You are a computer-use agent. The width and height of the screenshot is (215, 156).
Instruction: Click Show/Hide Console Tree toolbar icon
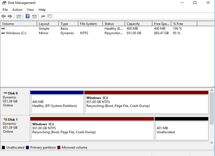point(19,16)
